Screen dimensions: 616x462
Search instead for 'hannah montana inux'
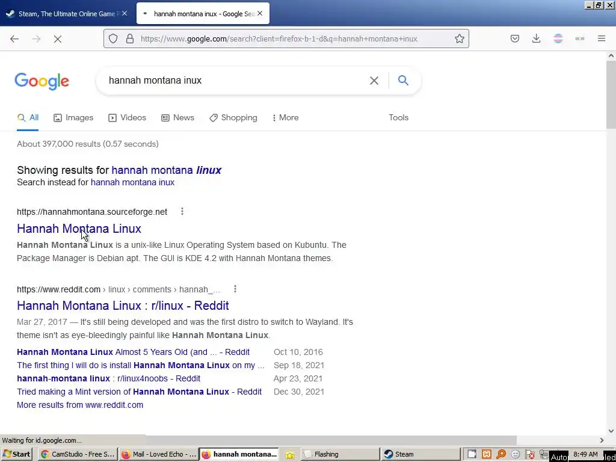point(132,182)
